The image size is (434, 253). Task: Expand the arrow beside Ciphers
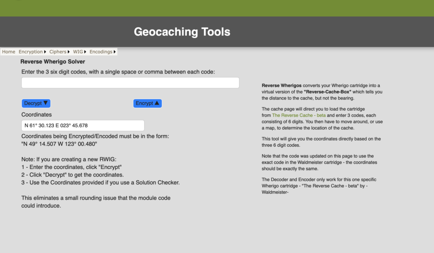(69, 52)
